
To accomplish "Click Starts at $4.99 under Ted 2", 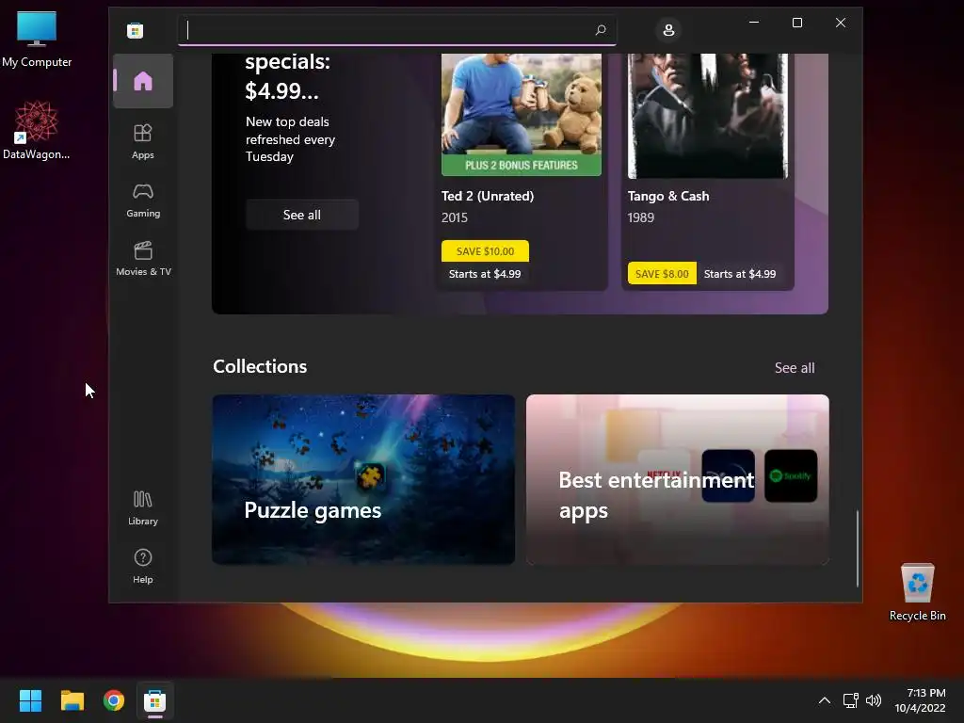I will click(x=485, y=274).
